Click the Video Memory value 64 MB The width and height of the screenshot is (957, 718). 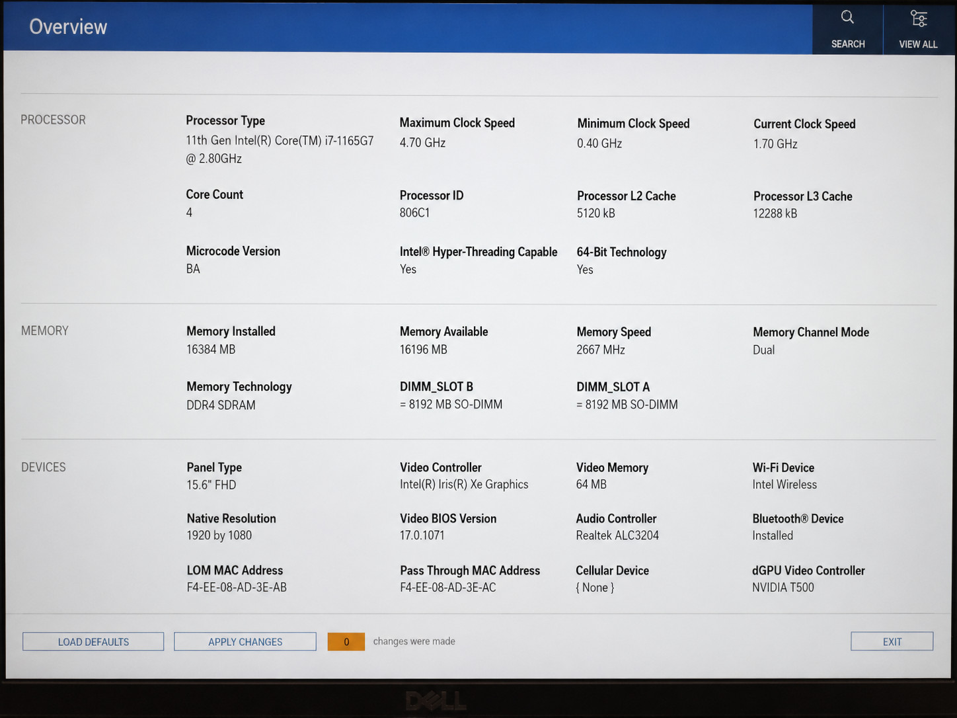pos(591,484)
